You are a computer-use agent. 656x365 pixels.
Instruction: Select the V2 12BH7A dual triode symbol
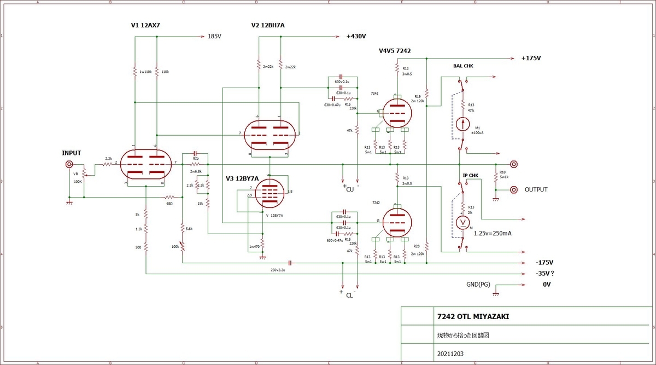(x=271, y=135)
